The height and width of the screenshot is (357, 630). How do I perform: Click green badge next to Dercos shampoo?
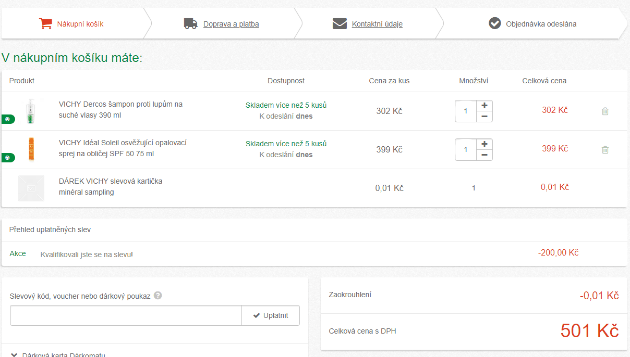[x=8, y=119]
